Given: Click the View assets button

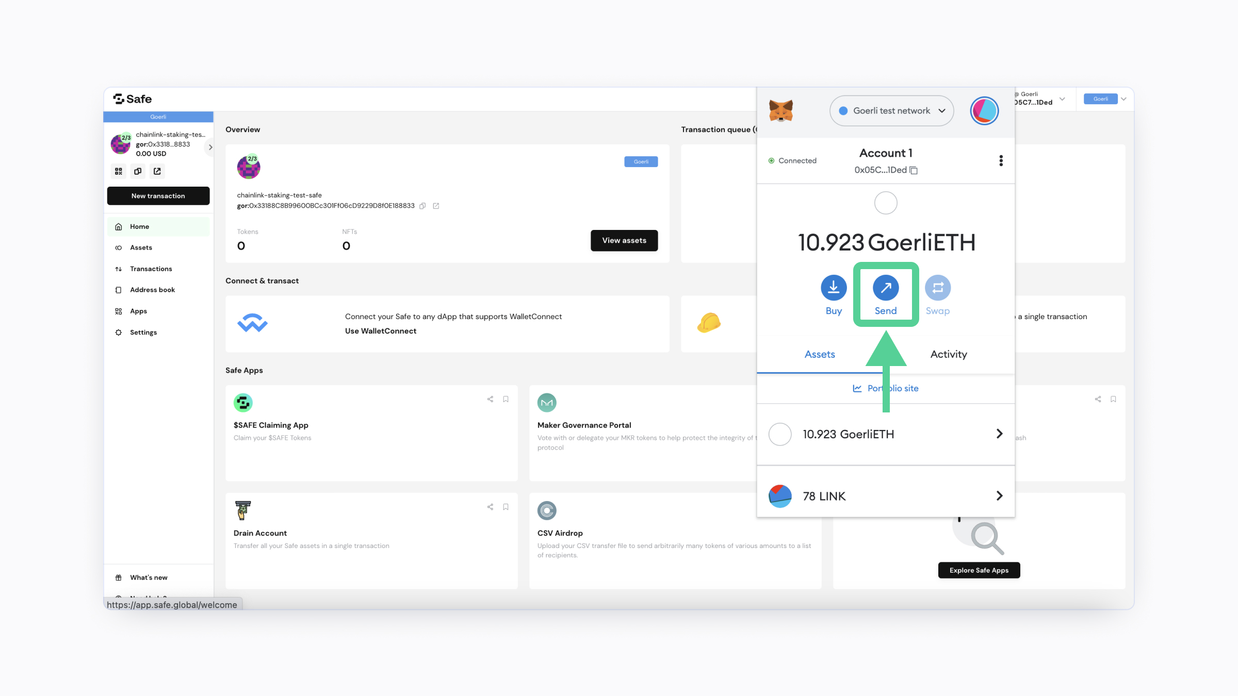Looking at the screenshot, I should point(624,241).
